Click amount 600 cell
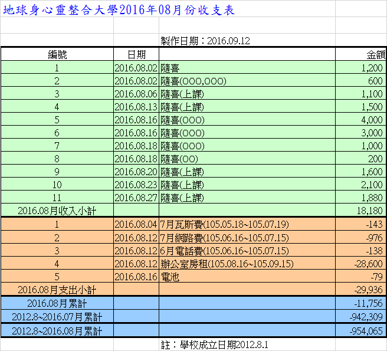 coord(360,80)
